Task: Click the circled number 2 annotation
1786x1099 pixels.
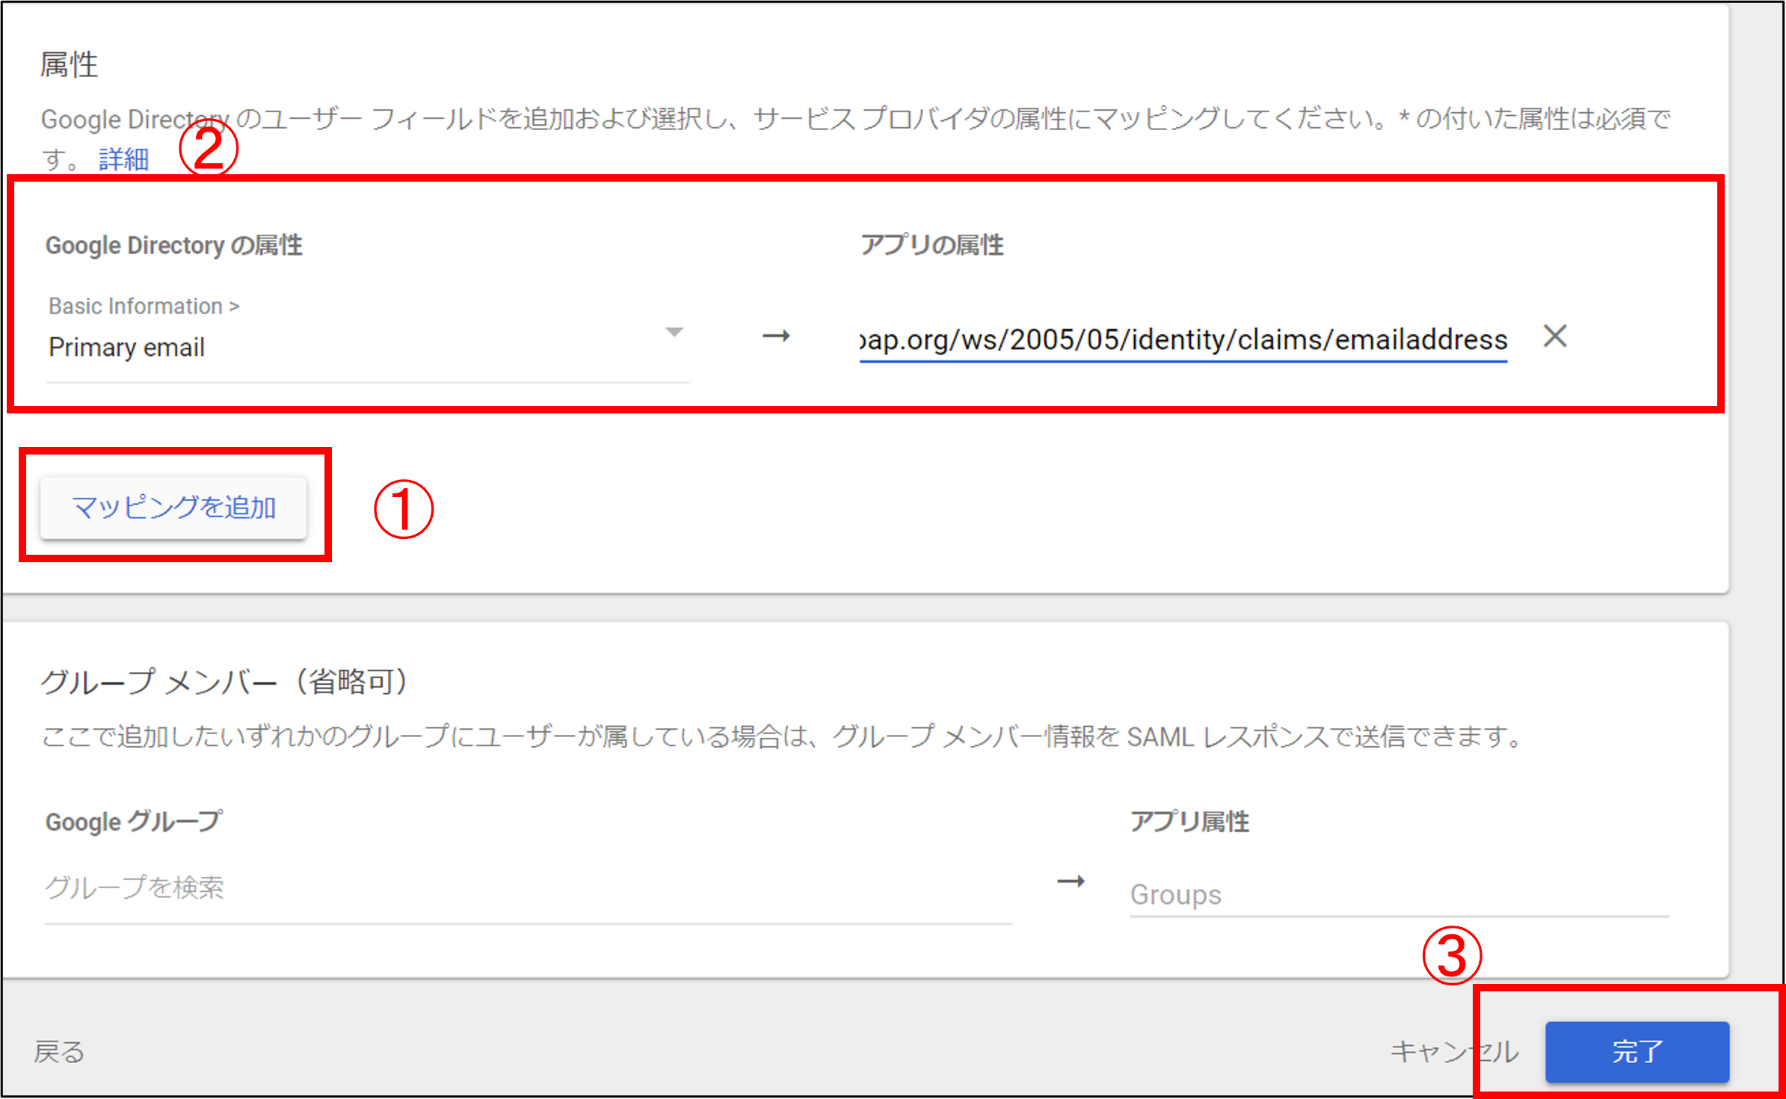Action: pos(209,148)
